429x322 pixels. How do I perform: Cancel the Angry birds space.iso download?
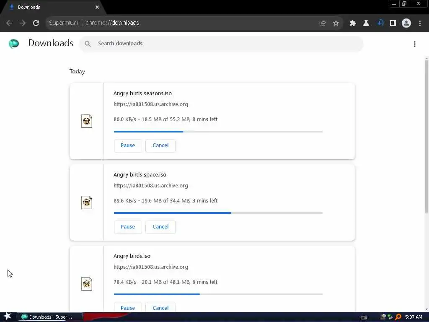tap(160, 227)
